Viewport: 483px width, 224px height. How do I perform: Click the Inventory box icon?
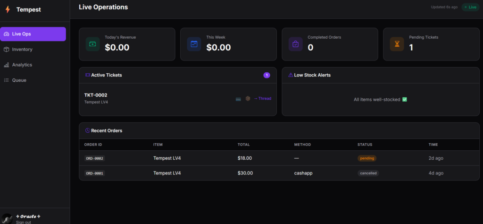pos(6,49)
